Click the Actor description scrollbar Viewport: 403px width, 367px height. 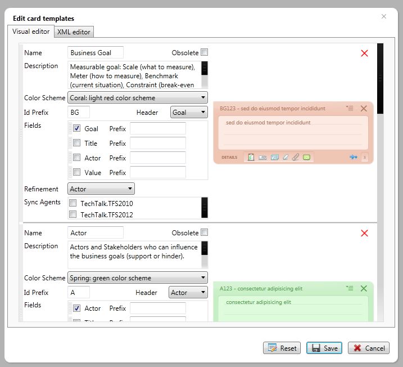205,255
